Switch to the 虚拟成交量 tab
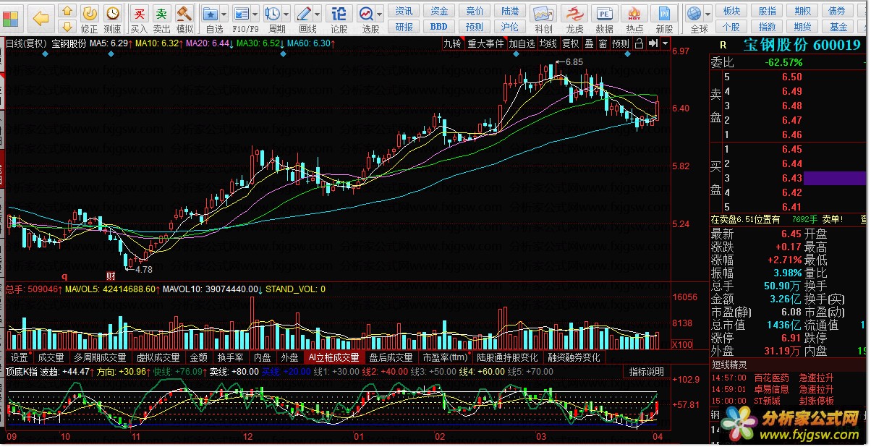871x447 pixels. click(158, 357)
